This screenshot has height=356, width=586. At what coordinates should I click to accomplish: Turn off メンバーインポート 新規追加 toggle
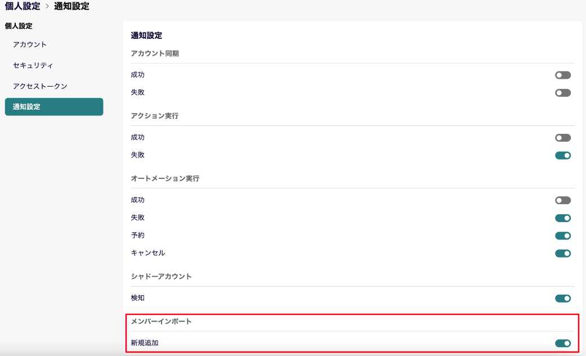pos(562,343)
